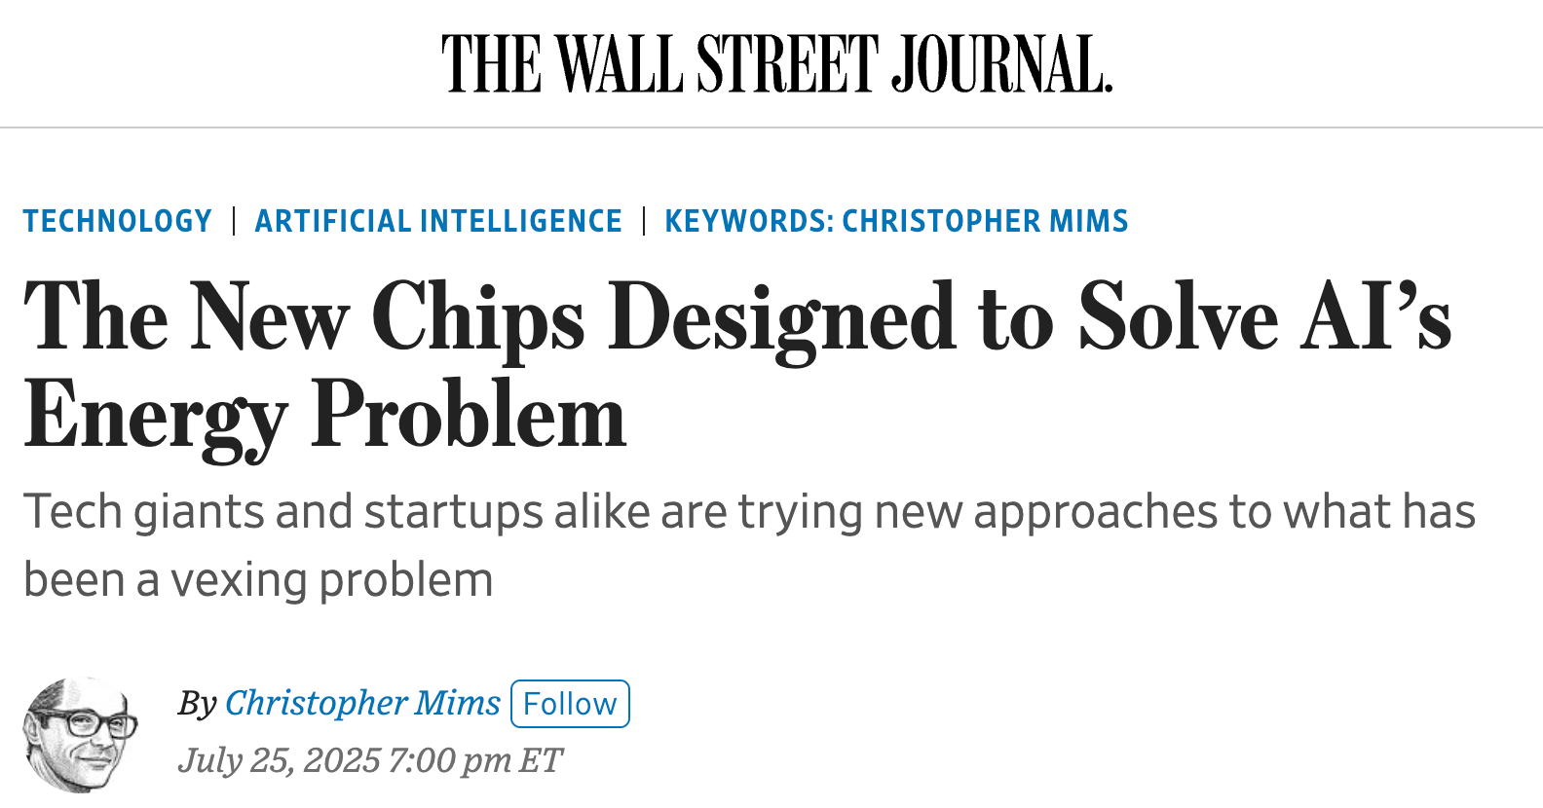Image resolution: width=1543 pixels, height=808 pixels.
Task: Click the "7:00 pm ET" publication time
Action: click(x=474, y=760)
